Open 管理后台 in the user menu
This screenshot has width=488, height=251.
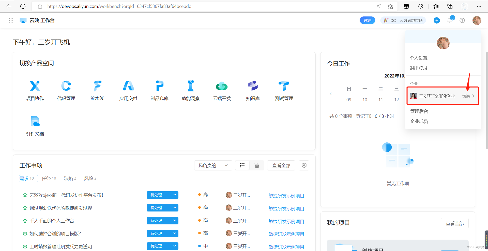click(x=419, y=111)
